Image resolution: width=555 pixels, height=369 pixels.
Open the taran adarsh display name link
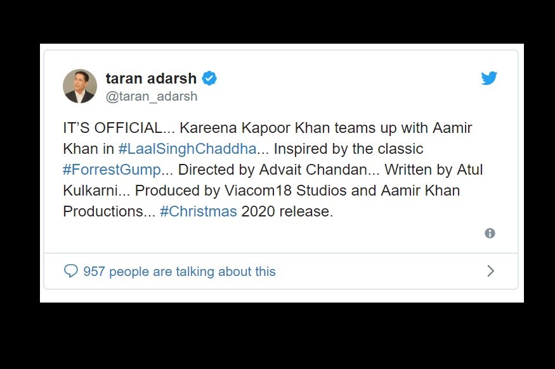click(x=151, y=78)
